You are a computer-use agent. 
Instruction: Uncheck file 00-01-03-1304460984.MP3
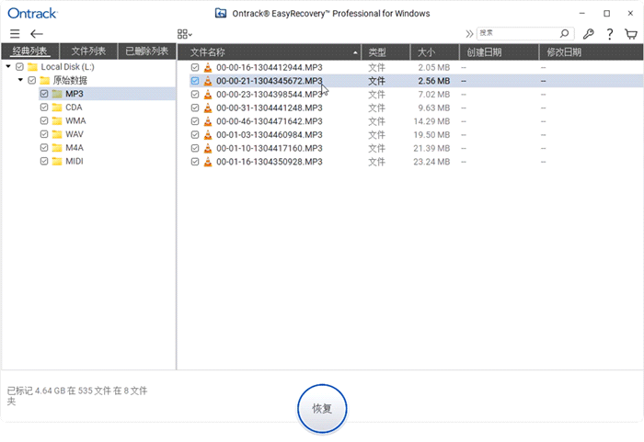tap(195, 134)
